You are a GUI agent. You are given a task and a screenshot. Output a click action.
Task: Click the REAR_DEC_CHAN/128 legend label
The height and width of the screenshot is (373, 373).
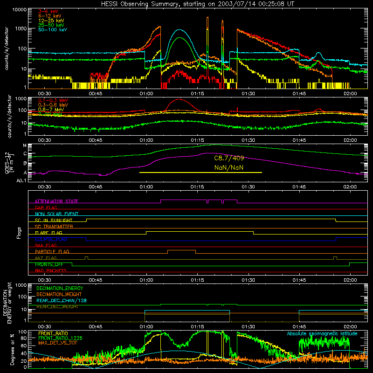(x=62, y=300)
